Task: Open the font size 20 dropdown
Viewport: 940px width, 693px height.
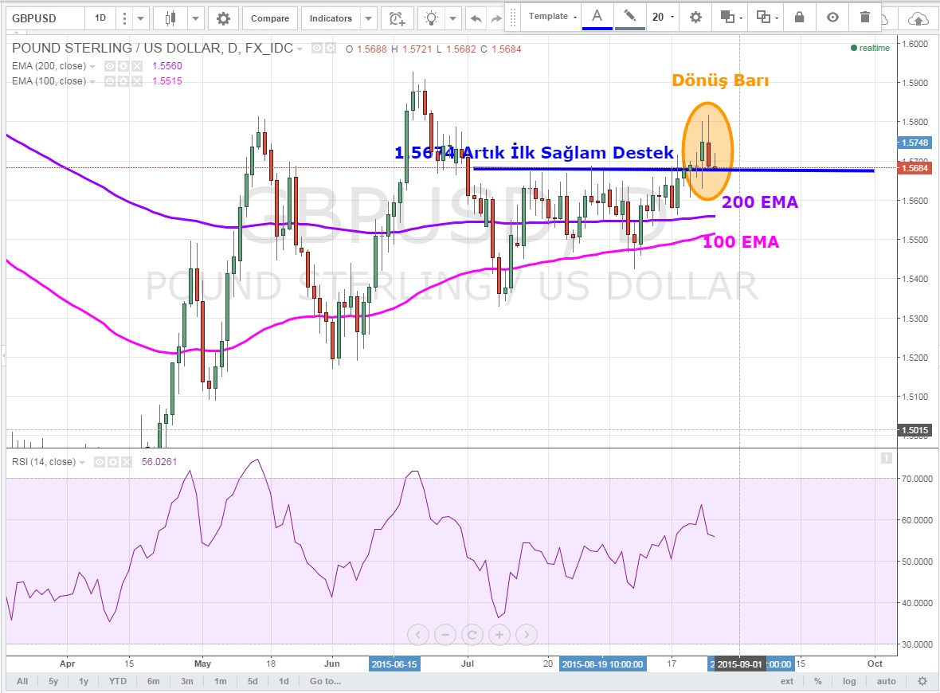Action: [x=663, y=17]
